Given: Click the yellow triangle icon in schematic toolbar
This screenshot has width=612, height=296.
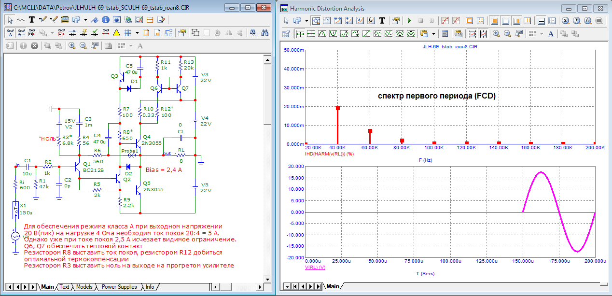Looking at the screenshot, I should point(116,33).
